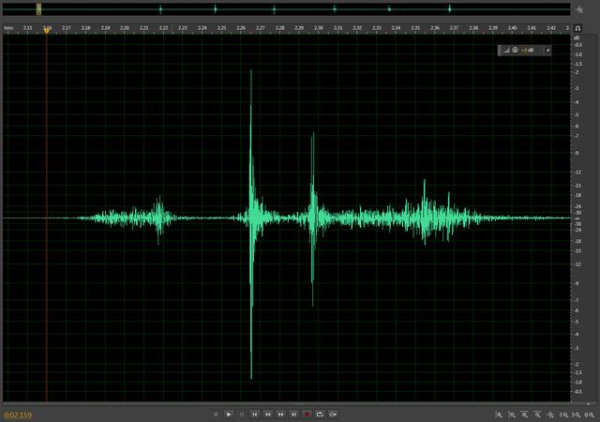Move playhead to previous marker
This screenshot has width=600, height=422.
(x=255, y=414)
